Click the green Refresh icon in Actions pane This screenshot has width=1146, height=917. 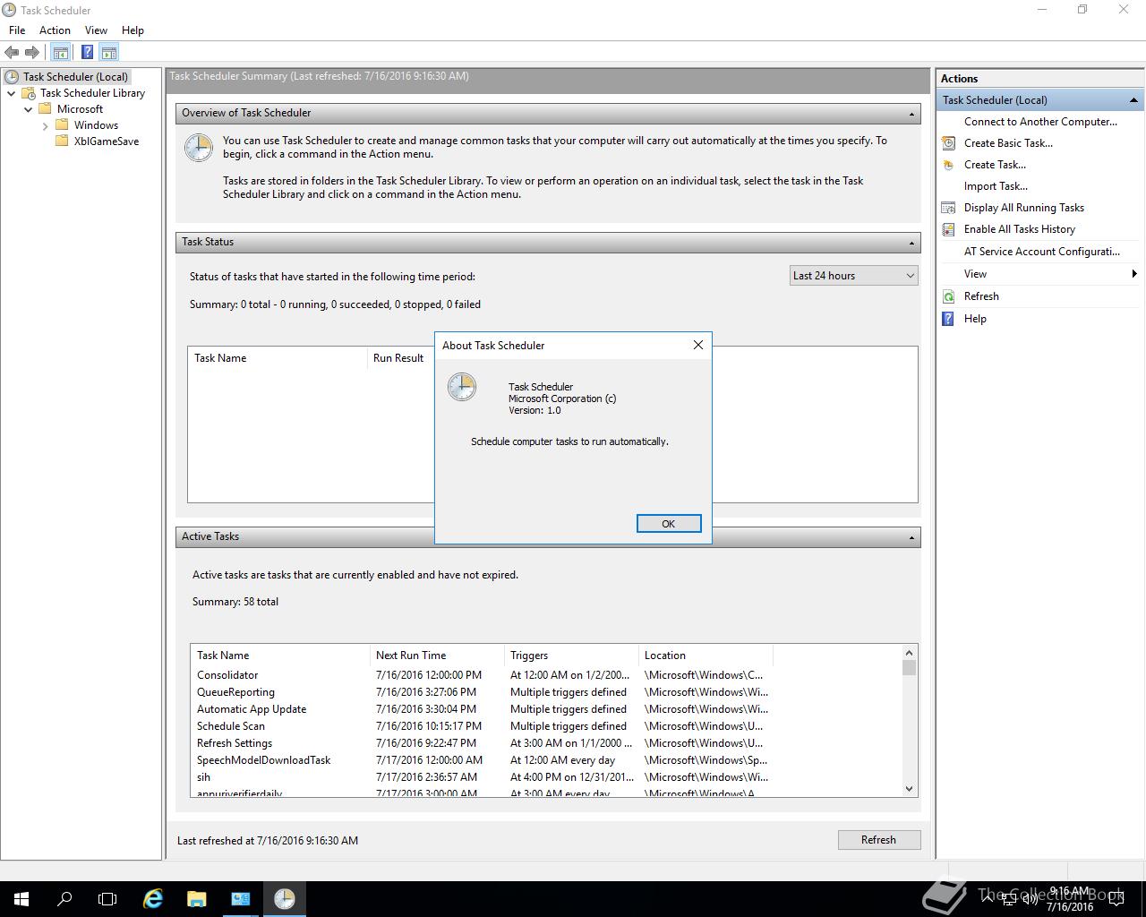948,296
